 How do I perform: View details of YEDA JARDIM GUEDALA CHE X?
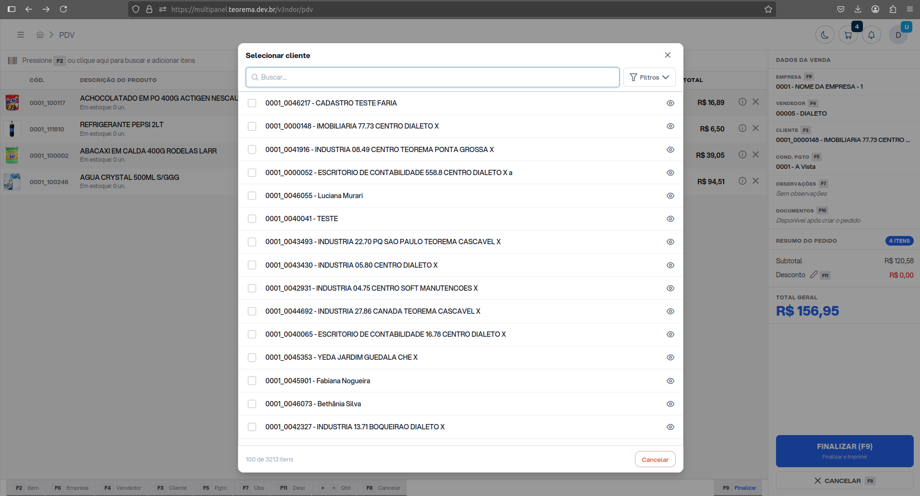coord(670,357)
